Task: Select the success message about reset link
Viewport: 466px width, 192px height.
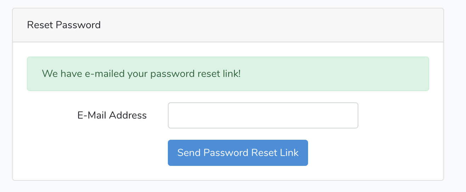Action: (141, 74)
